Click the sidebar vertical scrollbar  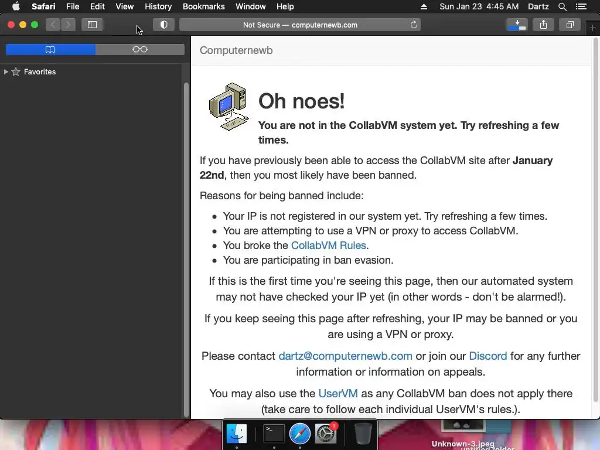coord(186,250)
